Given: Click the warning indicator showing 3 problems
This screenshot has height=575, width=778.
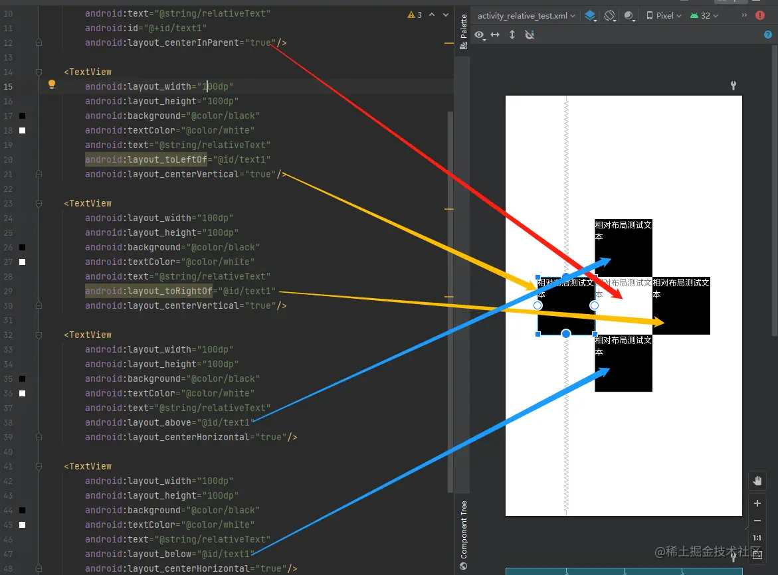Looking at the screenshot, I should tap(415, 15).
